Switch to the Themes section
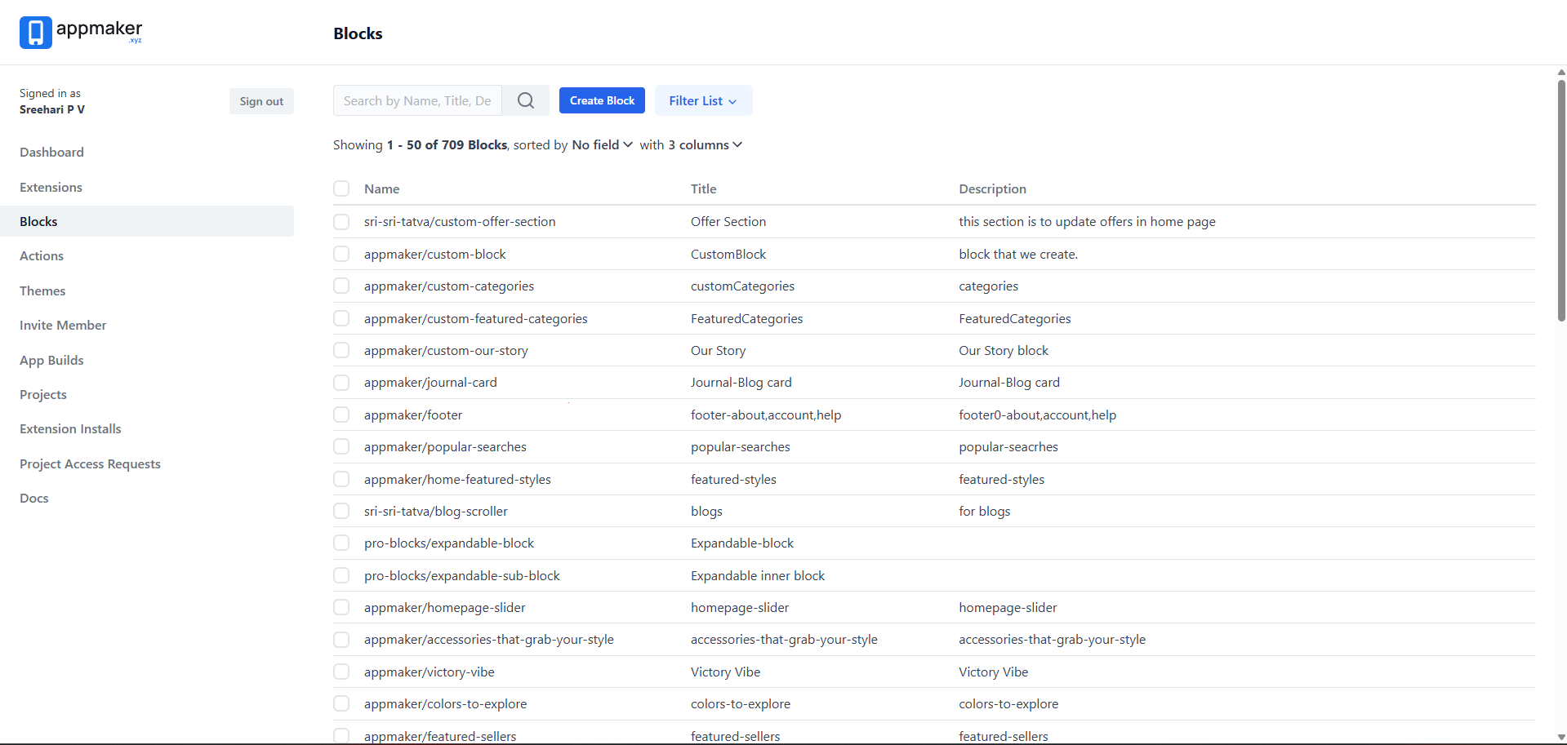1567x745 pixels. pos(42,290)
